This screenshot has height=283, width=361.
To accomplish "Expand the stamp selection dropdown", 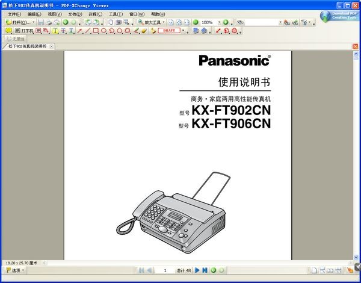I will coord(183,31).
